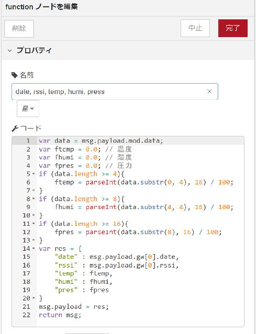Click the 削除 delete button
This screenshot has height=334, width=256.
tap(19, 29)
